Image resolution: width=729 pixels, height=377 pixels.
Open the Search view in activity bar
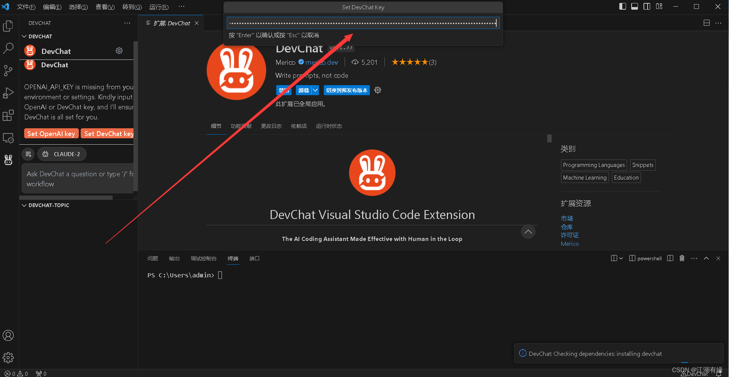(8, 48)
